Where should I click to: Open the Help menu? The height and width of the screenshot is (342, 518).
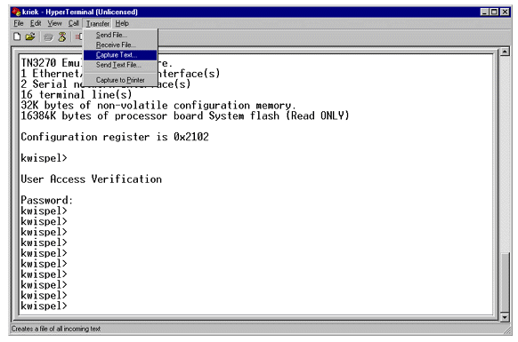coord(122,23)
